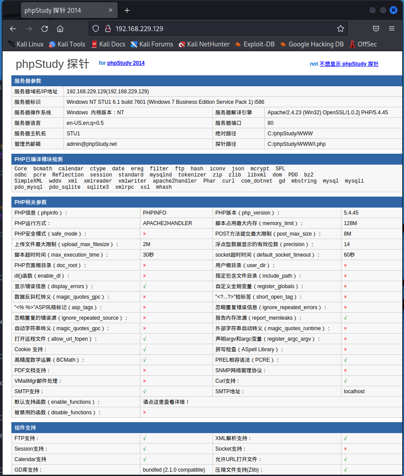The image size is (404, 476).
Task: Click the SMTP address value localhost
Action: pyautogui.click(x=354, y=391)
